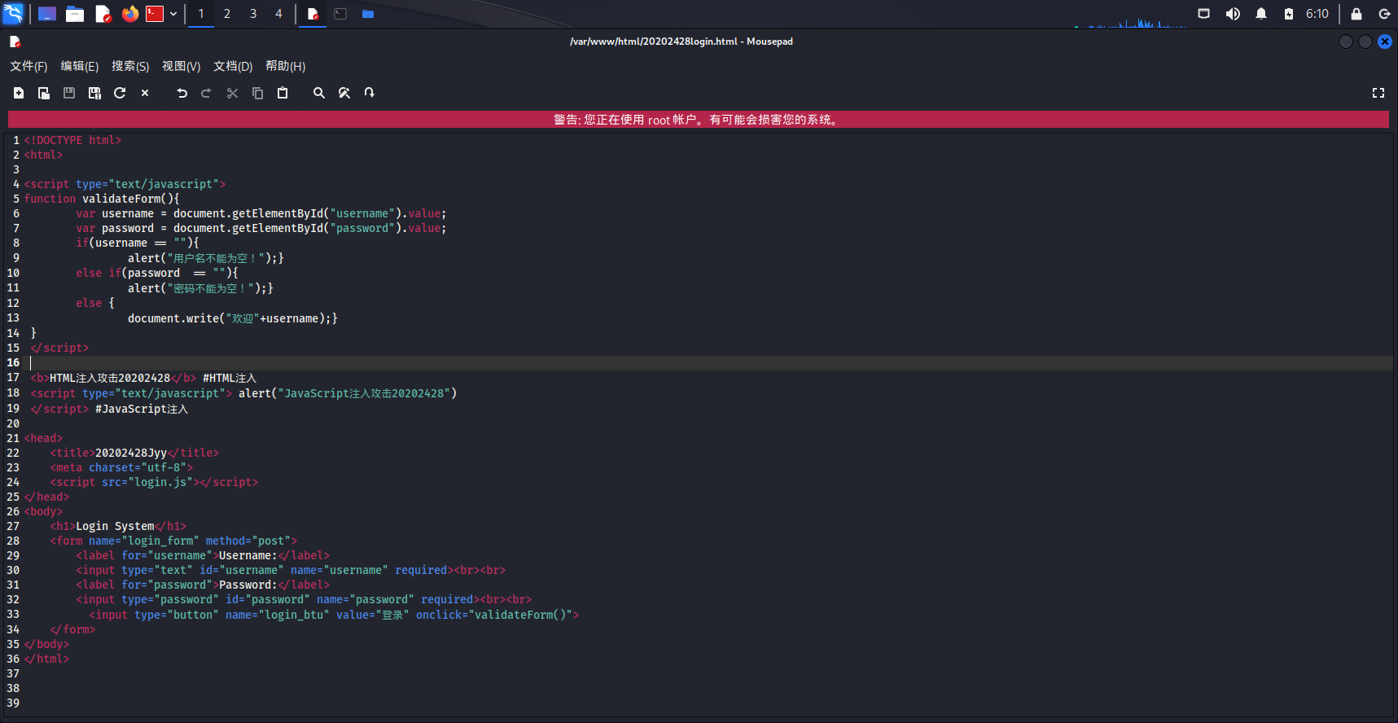Click 'Login System' heading text on line 27
The width and height of the screenshot is (1398, 723).
point(115,526)
